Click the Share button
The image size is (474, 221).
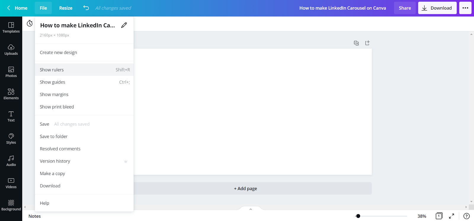405,8
